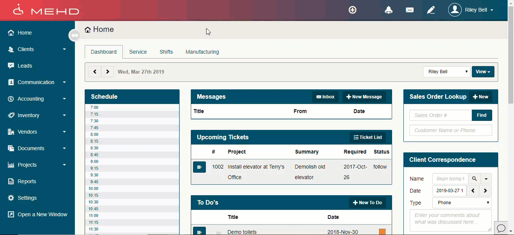
Task: Open the View dropdown button
Action: click(x=483, y=72)
